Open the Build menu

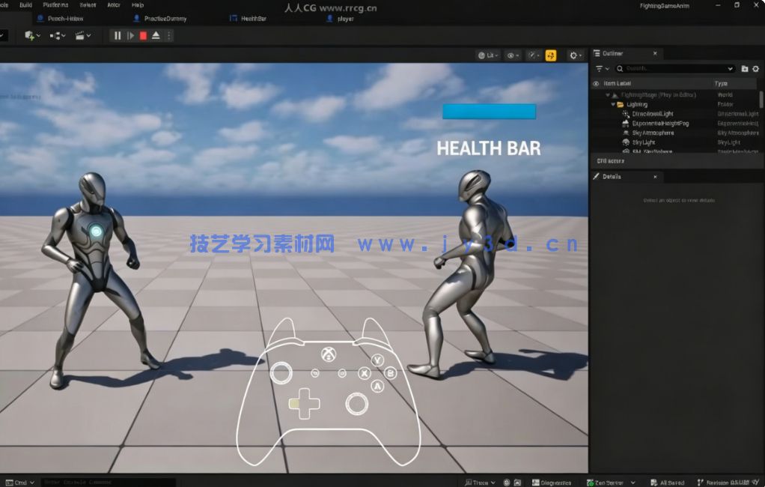(x=25, y=5)
